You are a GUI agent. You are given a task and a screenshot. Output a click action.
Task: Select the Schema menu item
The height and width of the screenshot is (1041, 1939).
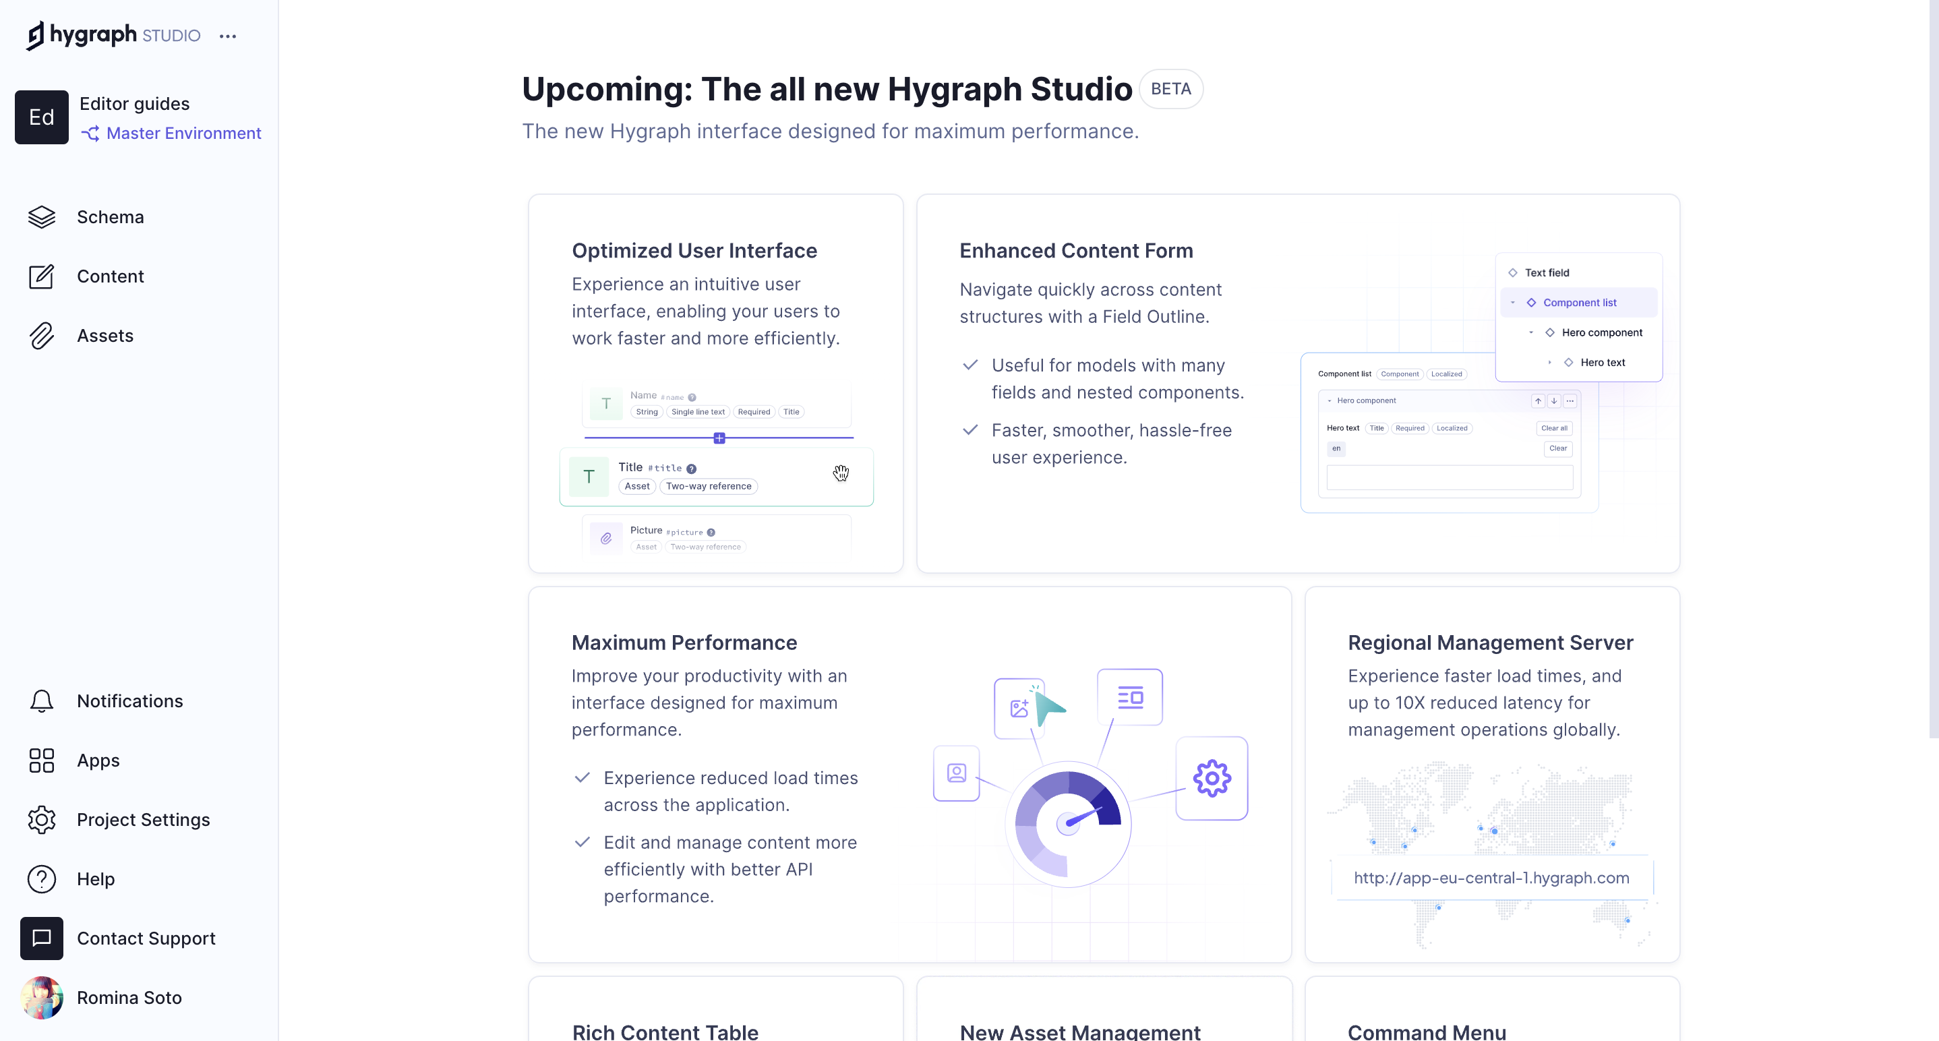[109, 215]
